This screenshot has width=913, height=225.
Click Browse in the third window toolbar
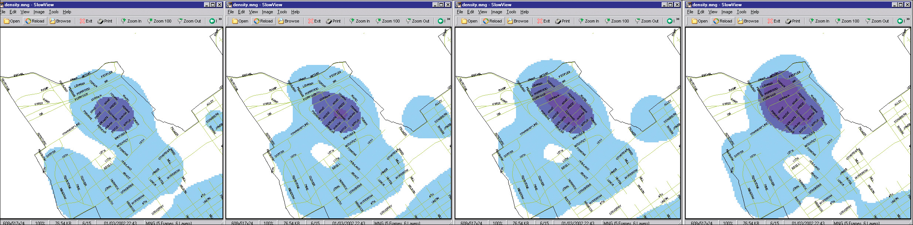coord(518,21)
